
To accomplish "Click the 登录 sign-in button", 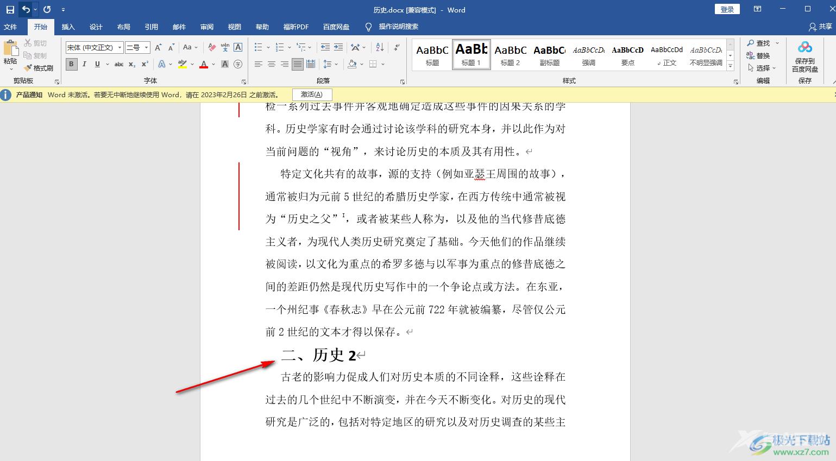I will pos(727,9).
